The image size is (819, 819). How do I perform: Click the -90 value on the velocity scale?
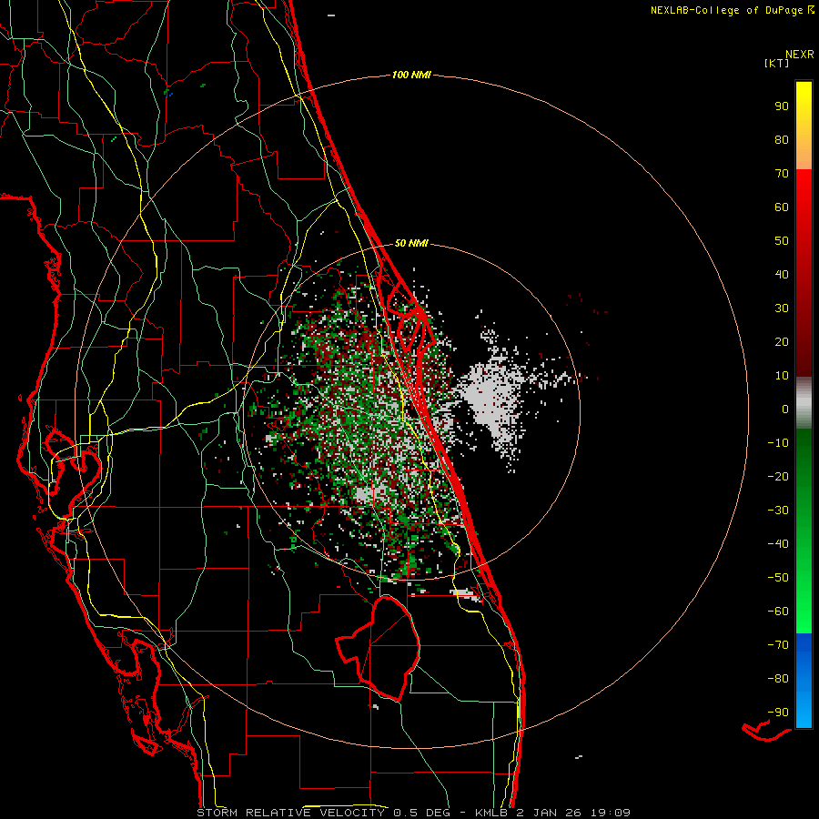(x=778, y=713)
